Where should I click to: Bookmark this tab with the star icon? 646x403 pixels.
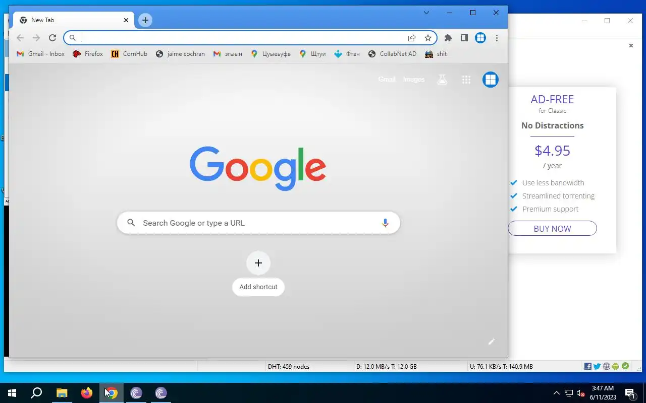[x=428, y=38]
